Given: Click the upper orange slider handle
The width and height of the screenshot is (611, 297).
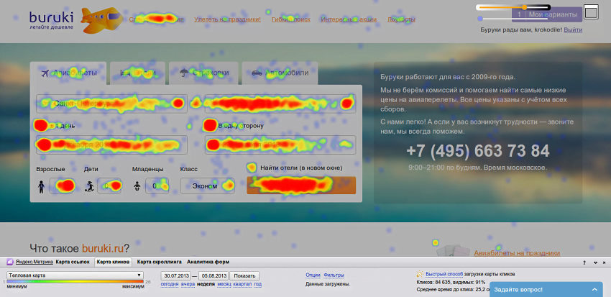Looking at the screenshot, I should 525,7.
